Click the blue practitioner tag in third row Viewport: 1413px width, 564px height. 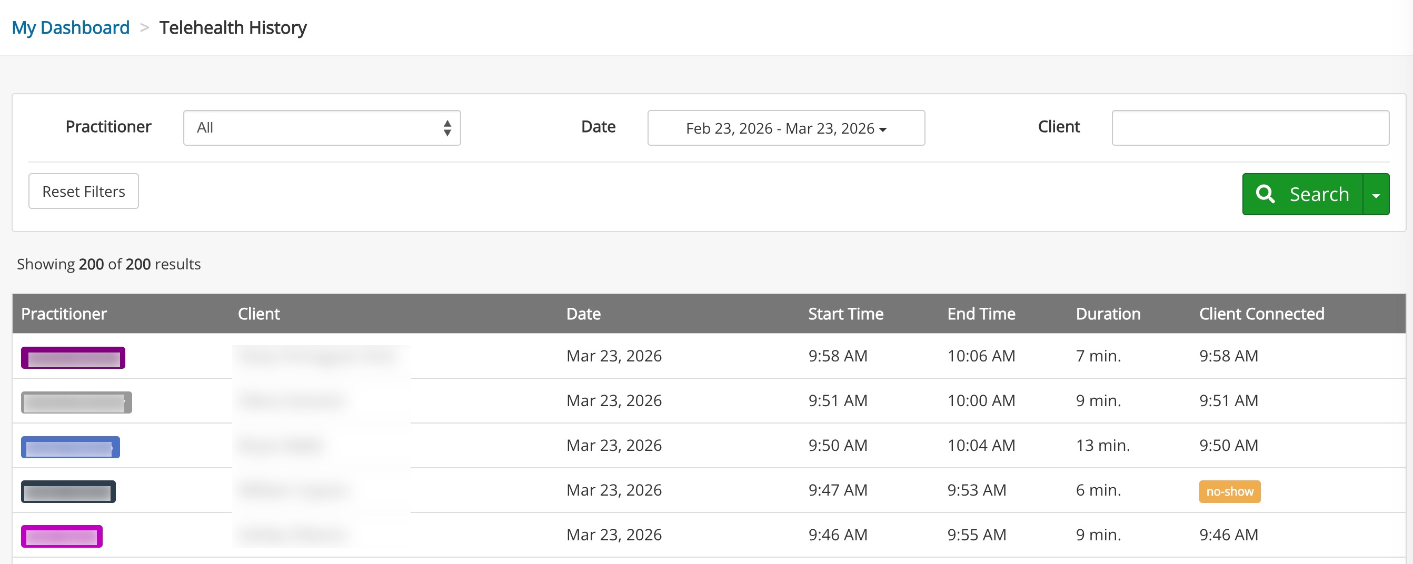coord(70,447)
